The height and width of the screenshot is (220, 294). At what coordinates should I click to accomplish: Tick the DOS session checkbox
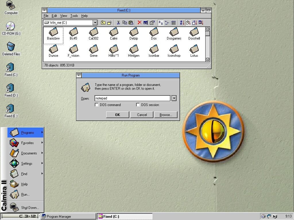click(138, 105)
